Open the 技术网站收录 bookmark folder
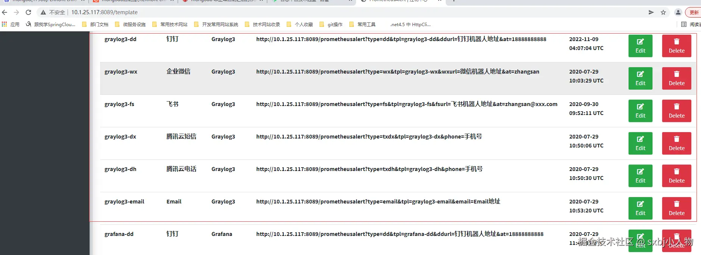 (x=262, y=24)
